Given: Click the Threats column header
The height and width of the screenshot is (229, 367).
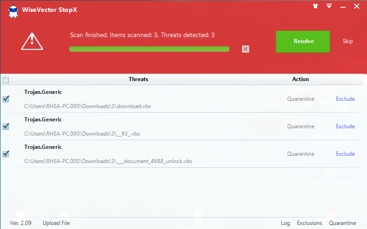Looking at the screenshot, I should (x=138, y=79).
